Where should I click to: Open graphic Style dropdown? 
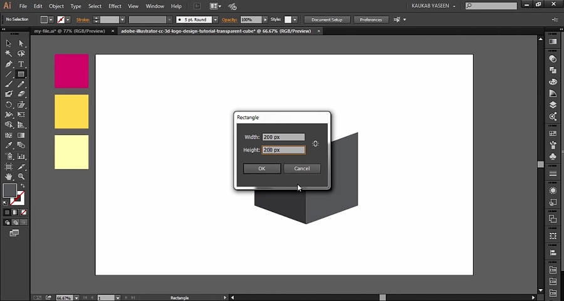(295, 20)
